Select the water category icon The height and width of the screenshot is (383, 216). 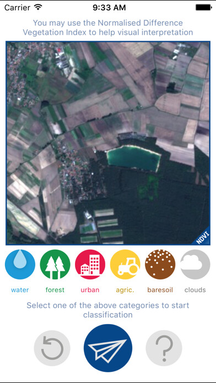point(20,264)
